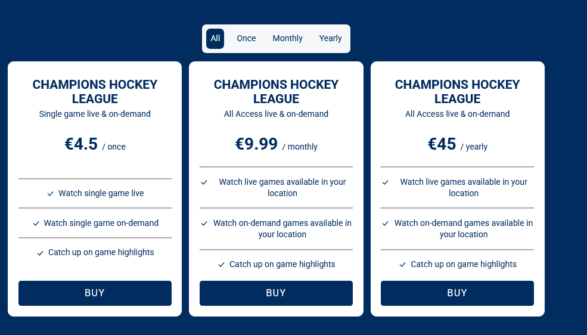The width and height of the screenshot is (587, 335).
Task: Click the Single game live & on-demand subtitle
Action: click(95, 114)
